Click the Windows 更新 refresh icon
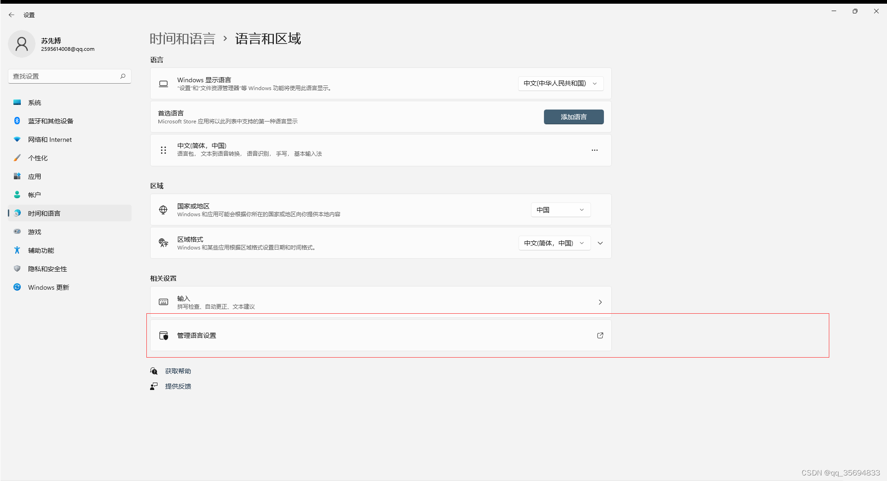Image resolution: width=887 pixels, height=481 pixels. pyautogui.click(x=17, y=287)
